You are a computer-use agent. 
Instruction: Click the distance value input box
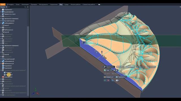84,43
